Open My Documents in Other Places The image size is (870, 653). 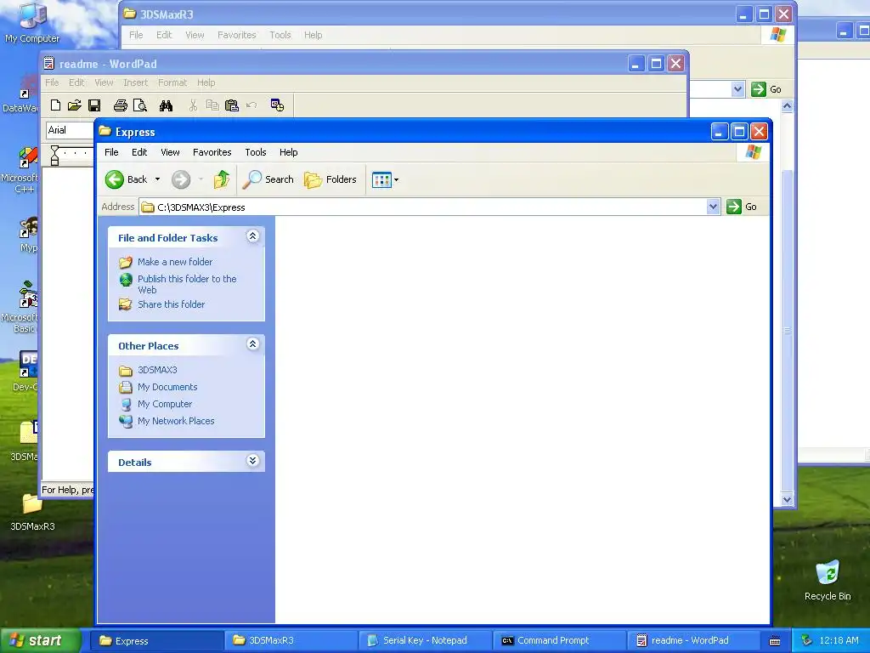coord(167,387)
